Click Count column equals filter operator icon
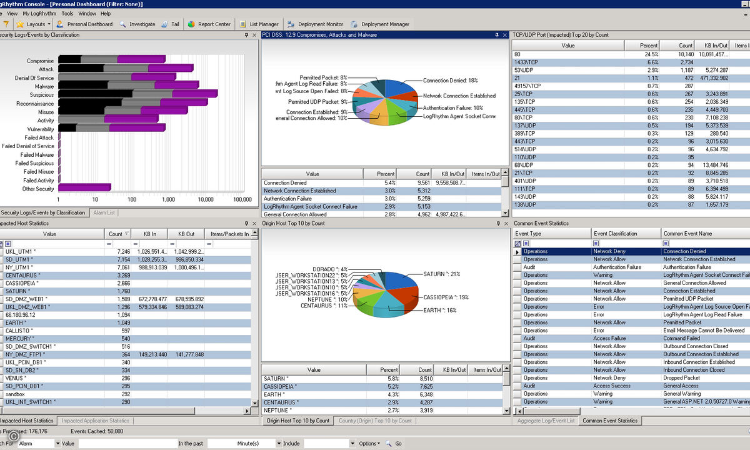Viewport: 750px width, 450px height. [x=109, y=244]
